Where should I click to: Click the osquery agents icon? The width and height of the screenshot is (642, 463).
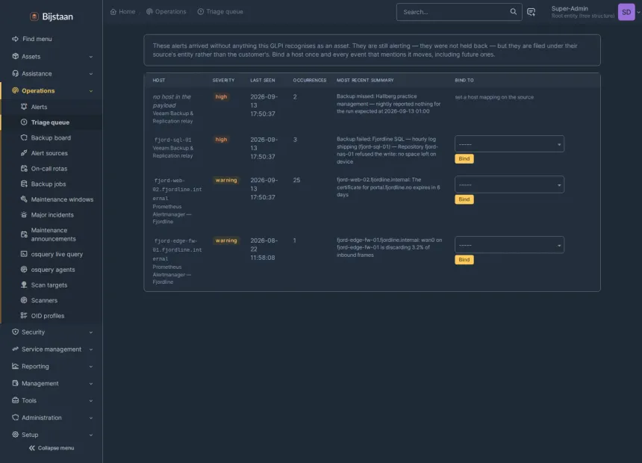click(24, 269)
